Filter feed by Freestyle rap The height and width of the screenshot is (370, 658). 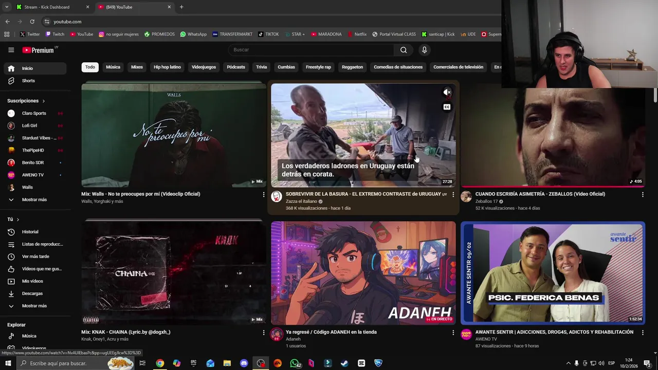point(318,67)
